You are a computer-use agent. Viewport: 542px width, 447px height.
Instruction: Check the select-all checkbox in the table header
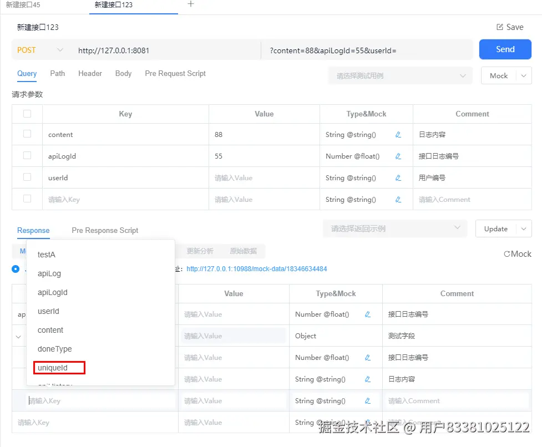[27, 113]
